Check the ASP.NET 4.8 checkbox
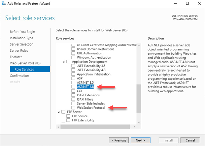Screen dimensions: 205x146 [x=74, y=87]
